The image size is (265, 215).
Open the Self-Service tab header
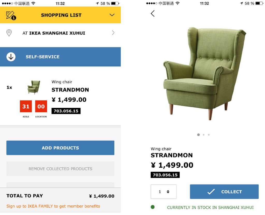click(x=60, y=57)
